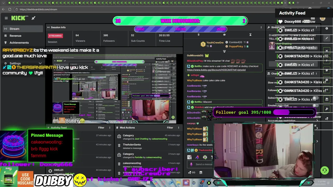Click PoppaPinky on chat leaderboard
The image size is (333, 187).
coord(236,46)
